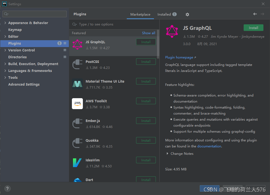Expand the Version Control node
Screen dimensions: 270x195
click(5, 50)
